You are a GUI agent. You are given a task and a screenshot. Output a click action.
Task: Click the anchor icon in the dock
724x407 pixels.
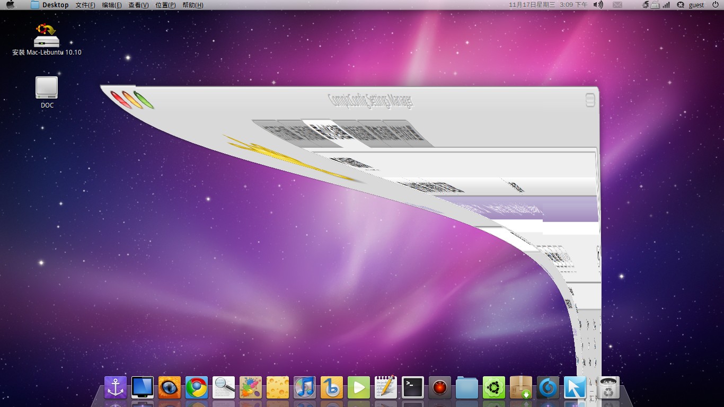(x=116, y=388)
